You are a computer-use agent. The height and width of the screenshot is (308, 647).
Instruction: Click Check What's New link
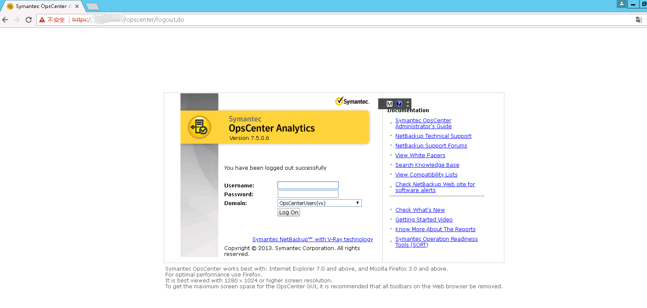[420, 210]
